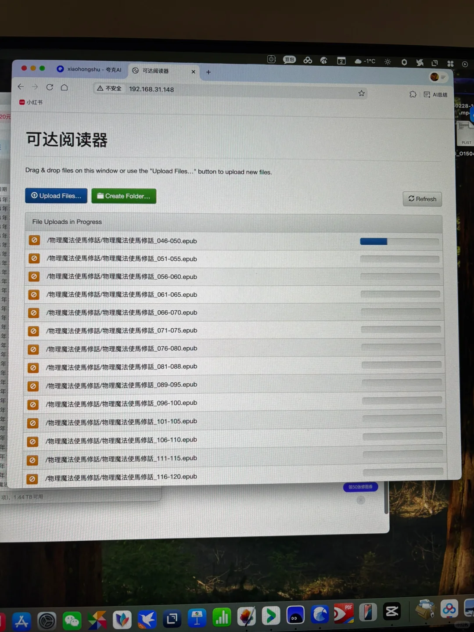Go back in browser history
Viewport: 474px width, 632px height.
[x=21, y=87]
